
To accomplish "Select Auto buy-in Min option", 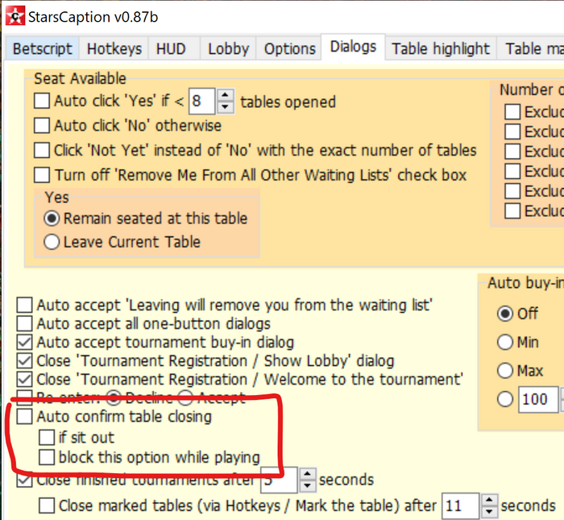I will pos(504,342).
